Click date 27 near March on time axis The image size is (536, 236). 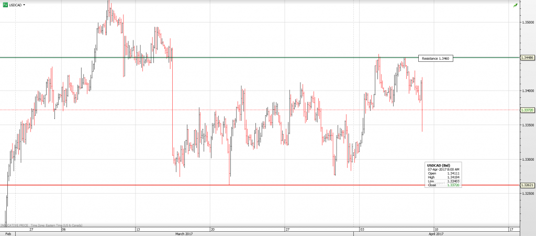[287, 229]
